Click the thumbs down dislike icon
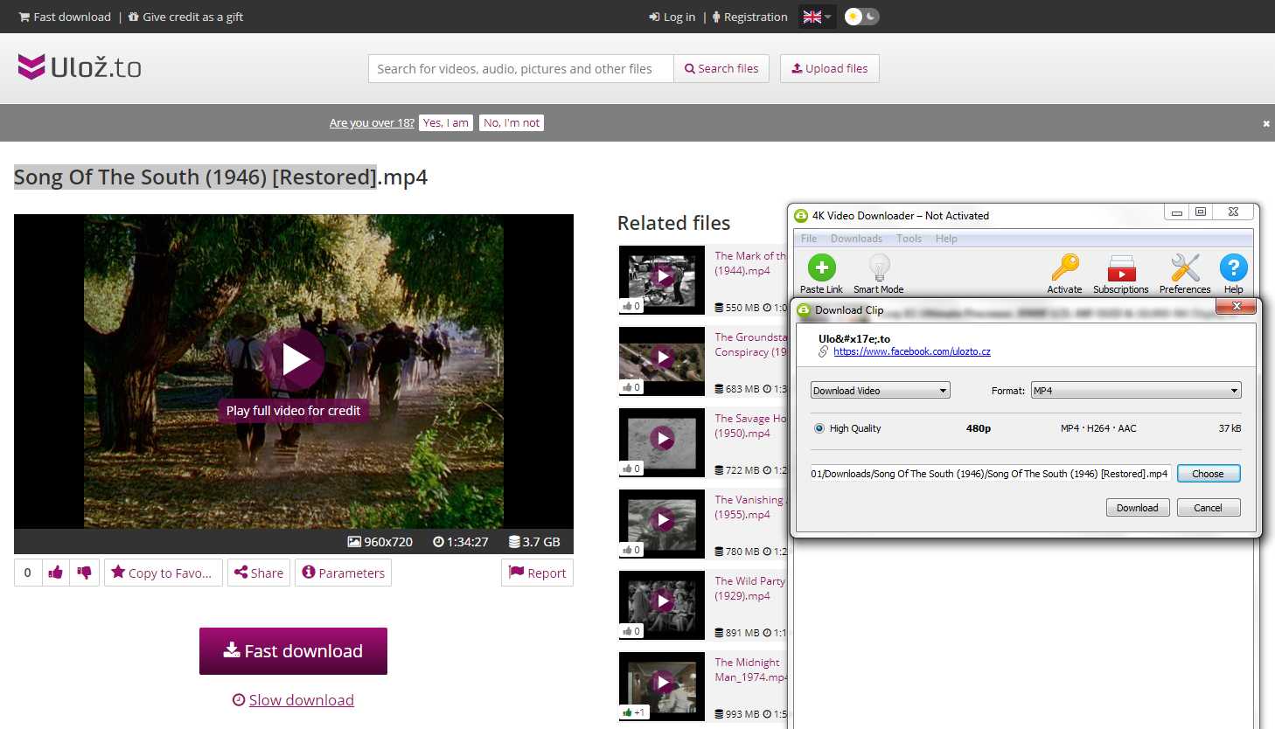Viewport: 1275px width, 729px height. pos(84,573)
